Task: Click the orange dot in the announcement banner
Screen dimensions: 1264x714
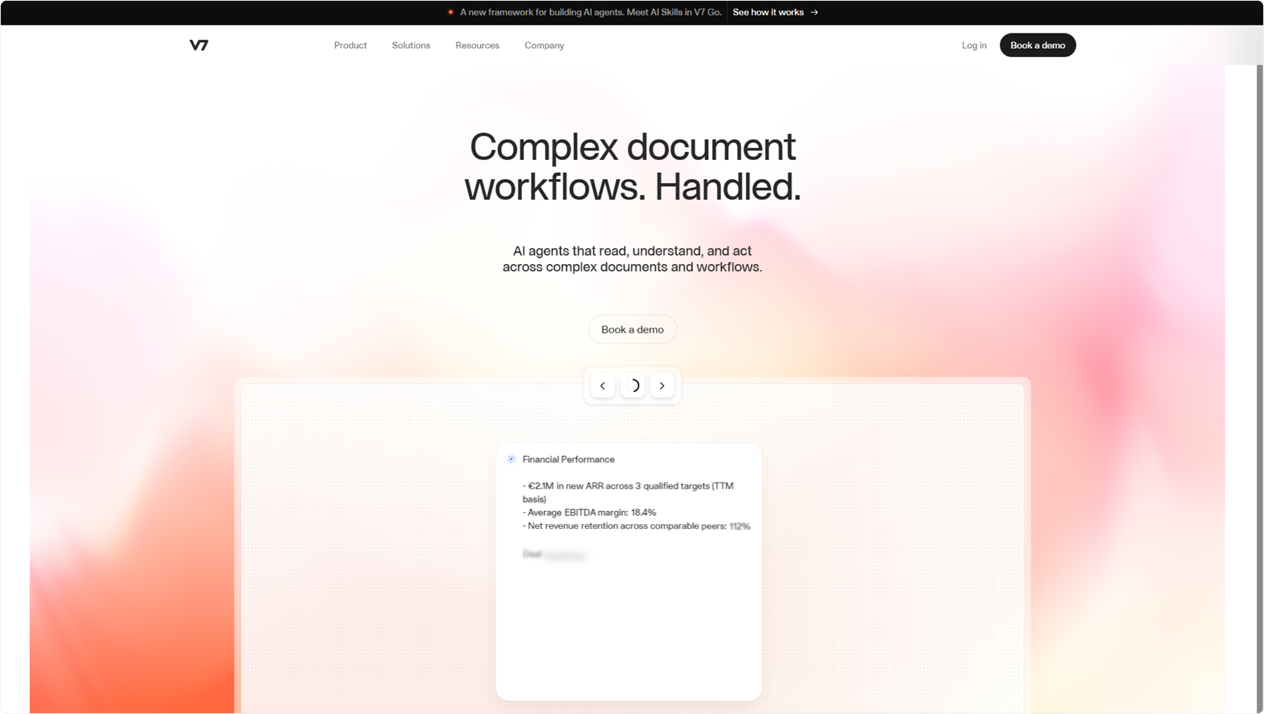Action: (x=452, y=12)
